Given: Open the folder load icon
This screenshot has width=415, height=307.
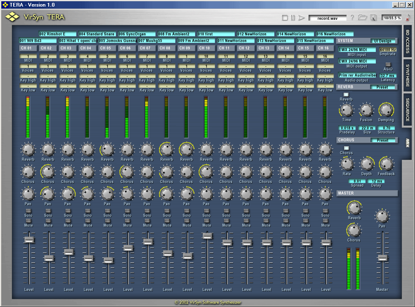Looking at the screenshot, I should (362, 17).
